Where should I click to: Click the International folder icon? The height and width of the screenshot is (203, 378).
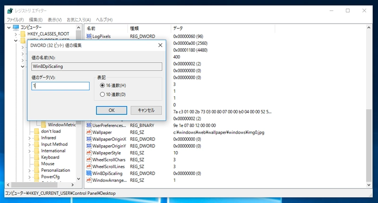[x=37, y=151]
